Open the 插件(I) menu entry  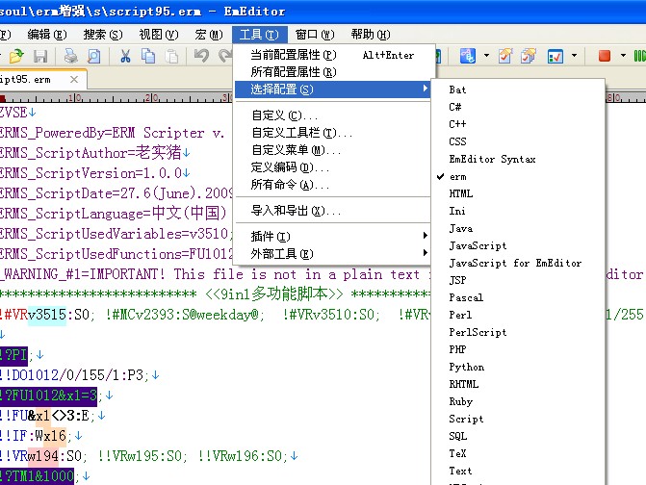pos(332,237)
